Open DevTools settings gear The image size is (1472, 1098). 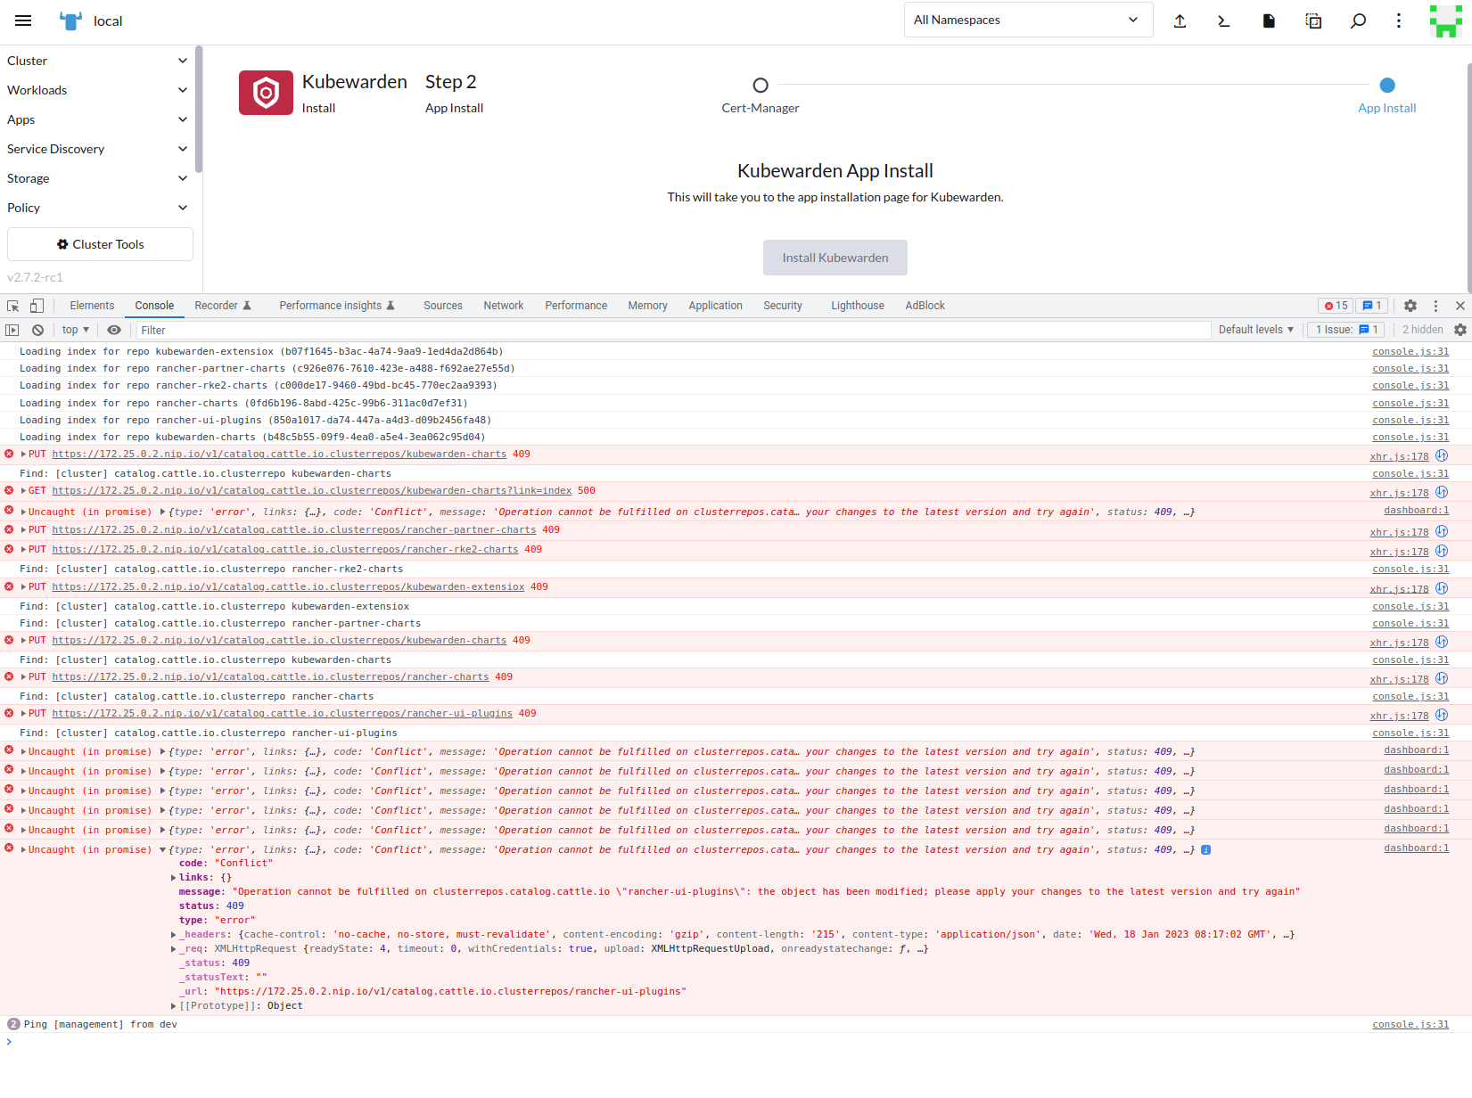pos(1410,306)
